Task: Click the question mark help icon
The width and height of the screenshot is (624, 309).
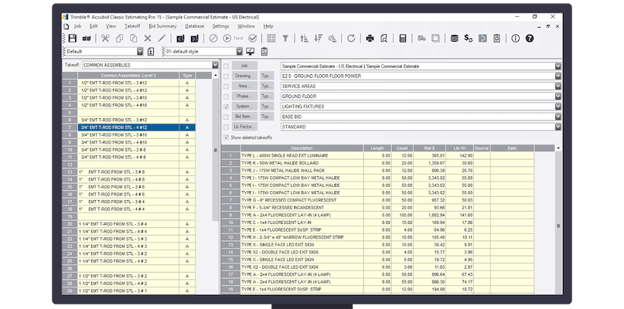Action: tap(530, 38)
